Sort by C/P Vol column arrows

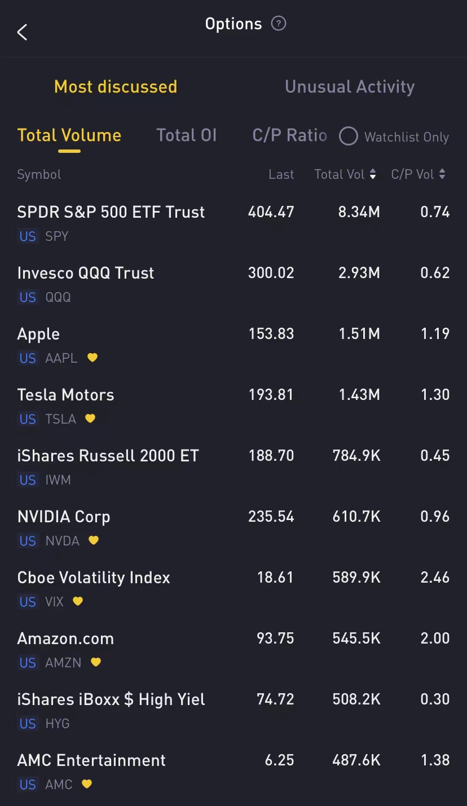[442, 174]
